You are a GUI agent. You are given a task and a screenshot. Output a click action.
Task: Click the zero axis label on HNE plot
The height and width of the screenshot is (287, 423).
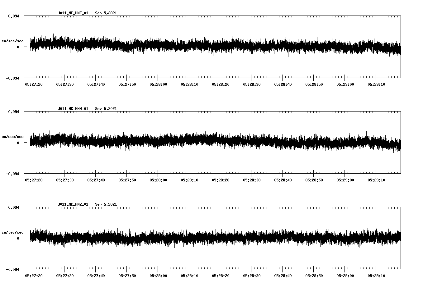18,47
